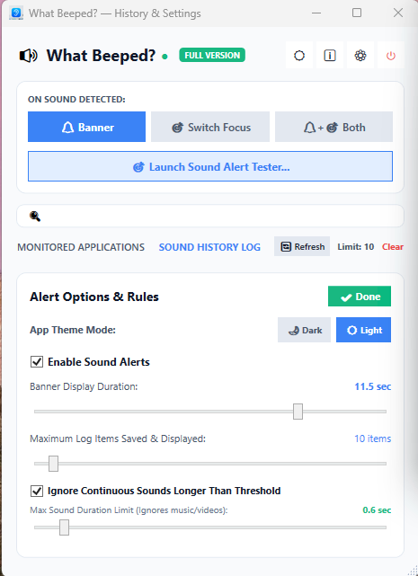This screenshot has width=418, height=576.
Task: Toggle Ignore Continuous Sounds Longer Than Threshold
Action: tap(36, 491)
